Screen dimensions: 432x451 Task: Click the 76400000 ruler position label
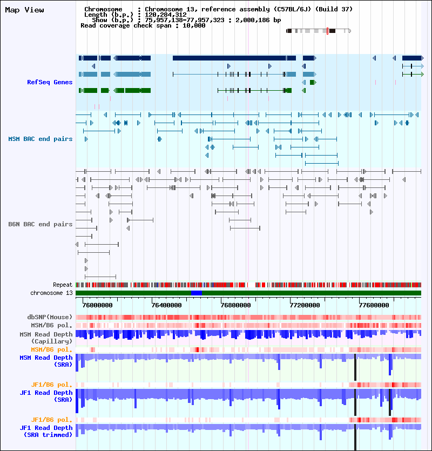166,305
